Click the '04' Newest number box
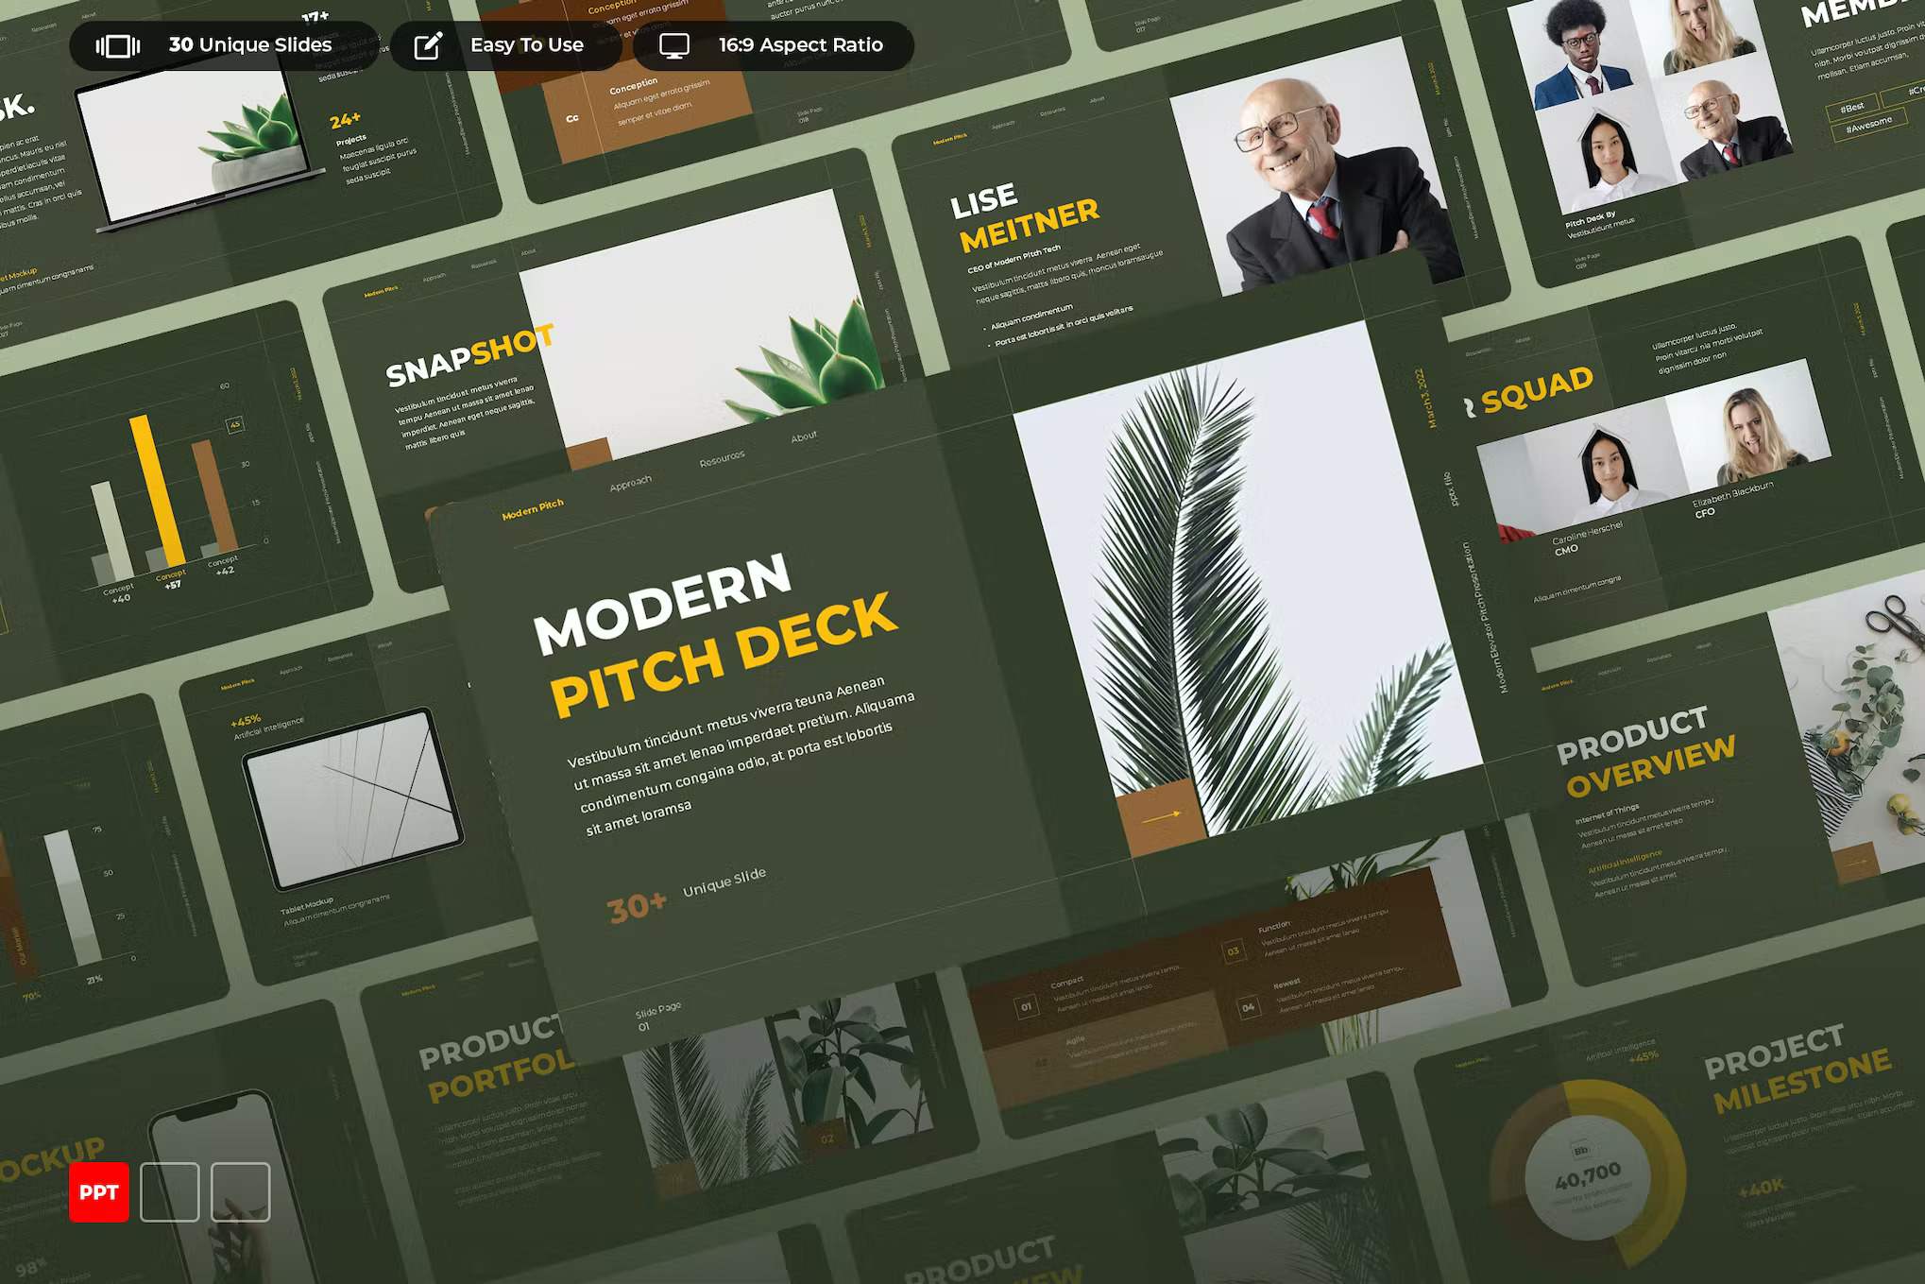Screen dimensions: 1925x1284 click(x=1248, y=1007)
